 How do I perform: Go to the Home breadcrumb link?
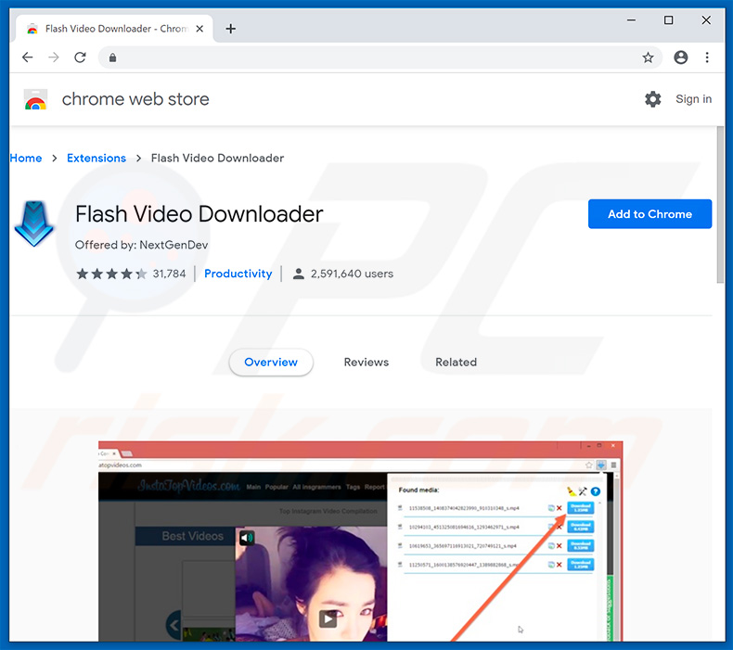point(26,159)
